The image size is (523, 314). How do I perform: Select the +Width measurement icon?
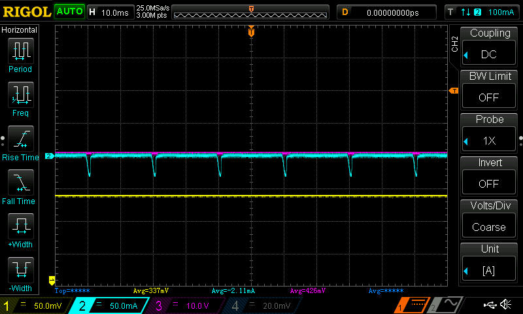click(20, 226)
